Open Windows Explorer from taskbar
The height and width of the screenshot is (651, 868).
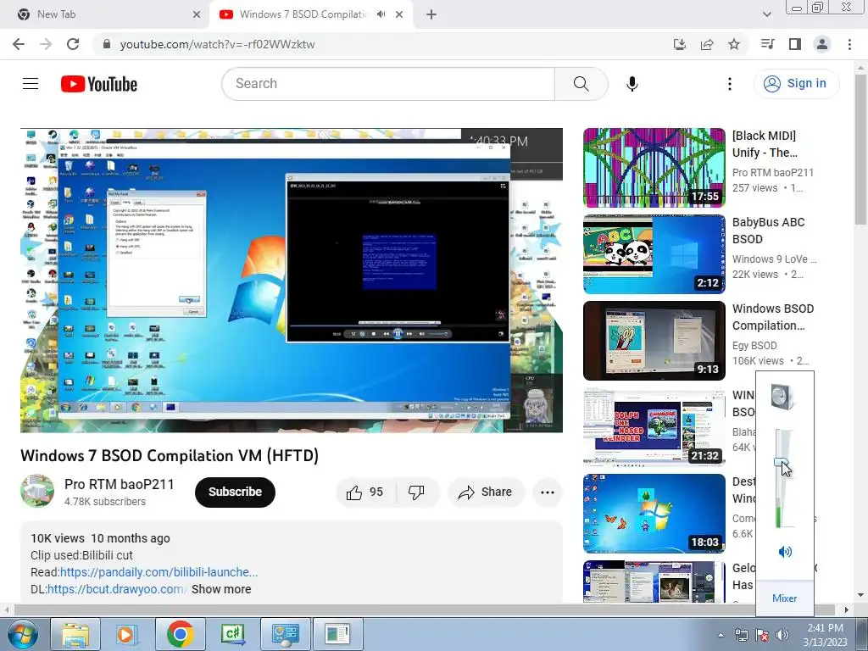75,634
